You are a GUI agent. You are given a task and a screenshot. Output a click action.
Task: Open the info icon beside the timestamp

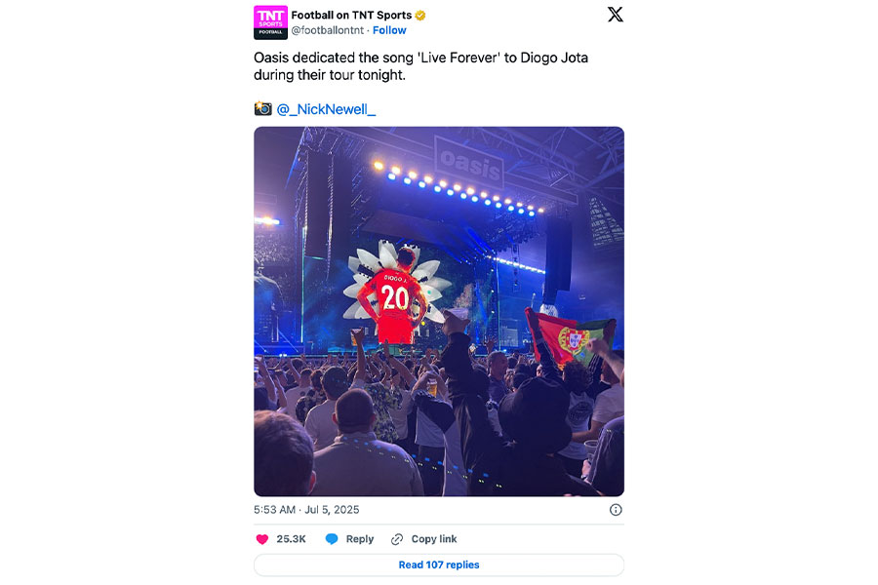[616, 510]
